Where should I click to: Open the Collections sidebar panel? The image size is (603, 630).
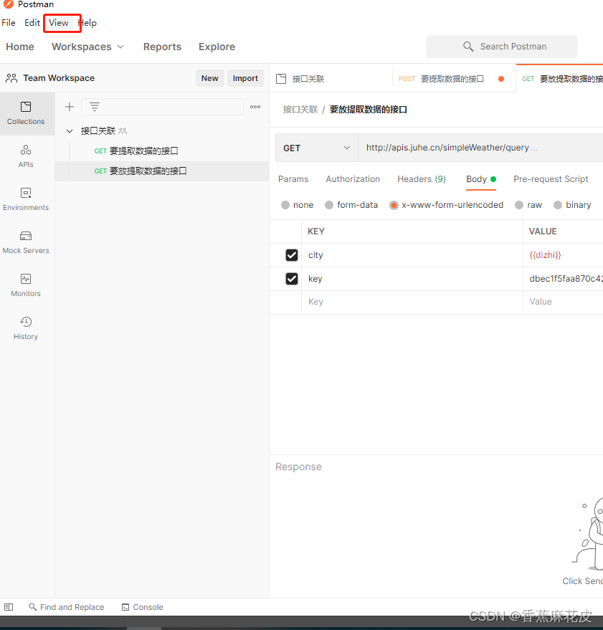[x=26, y=113]
